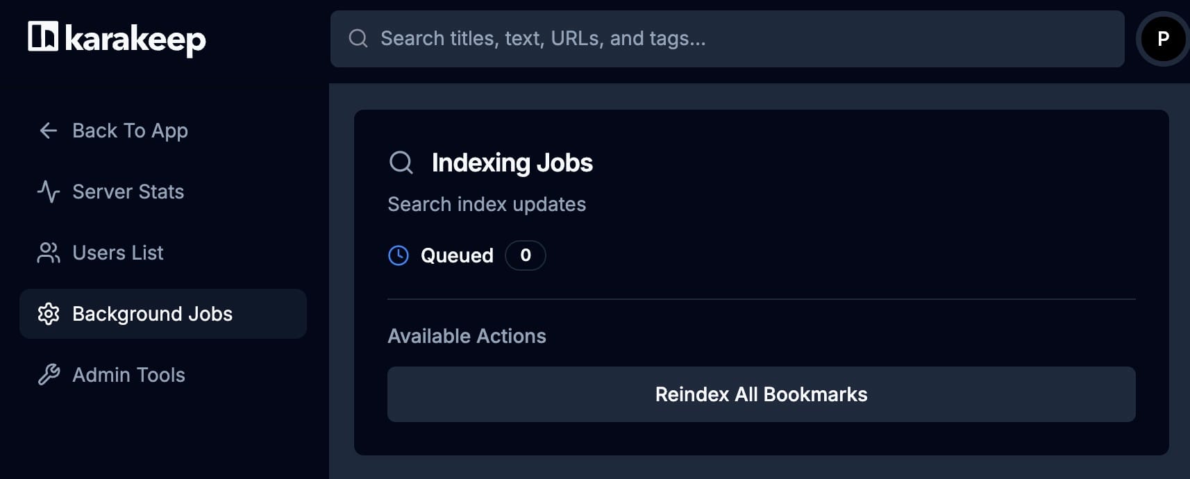Viewport: 1190px width, 479px height.
Task: Click the Queued count badge showing 0
Action: pos(526,255)
